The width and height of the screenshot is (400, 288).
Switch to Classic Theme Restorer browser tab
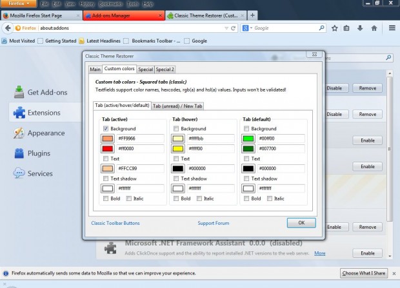point(206,15)
